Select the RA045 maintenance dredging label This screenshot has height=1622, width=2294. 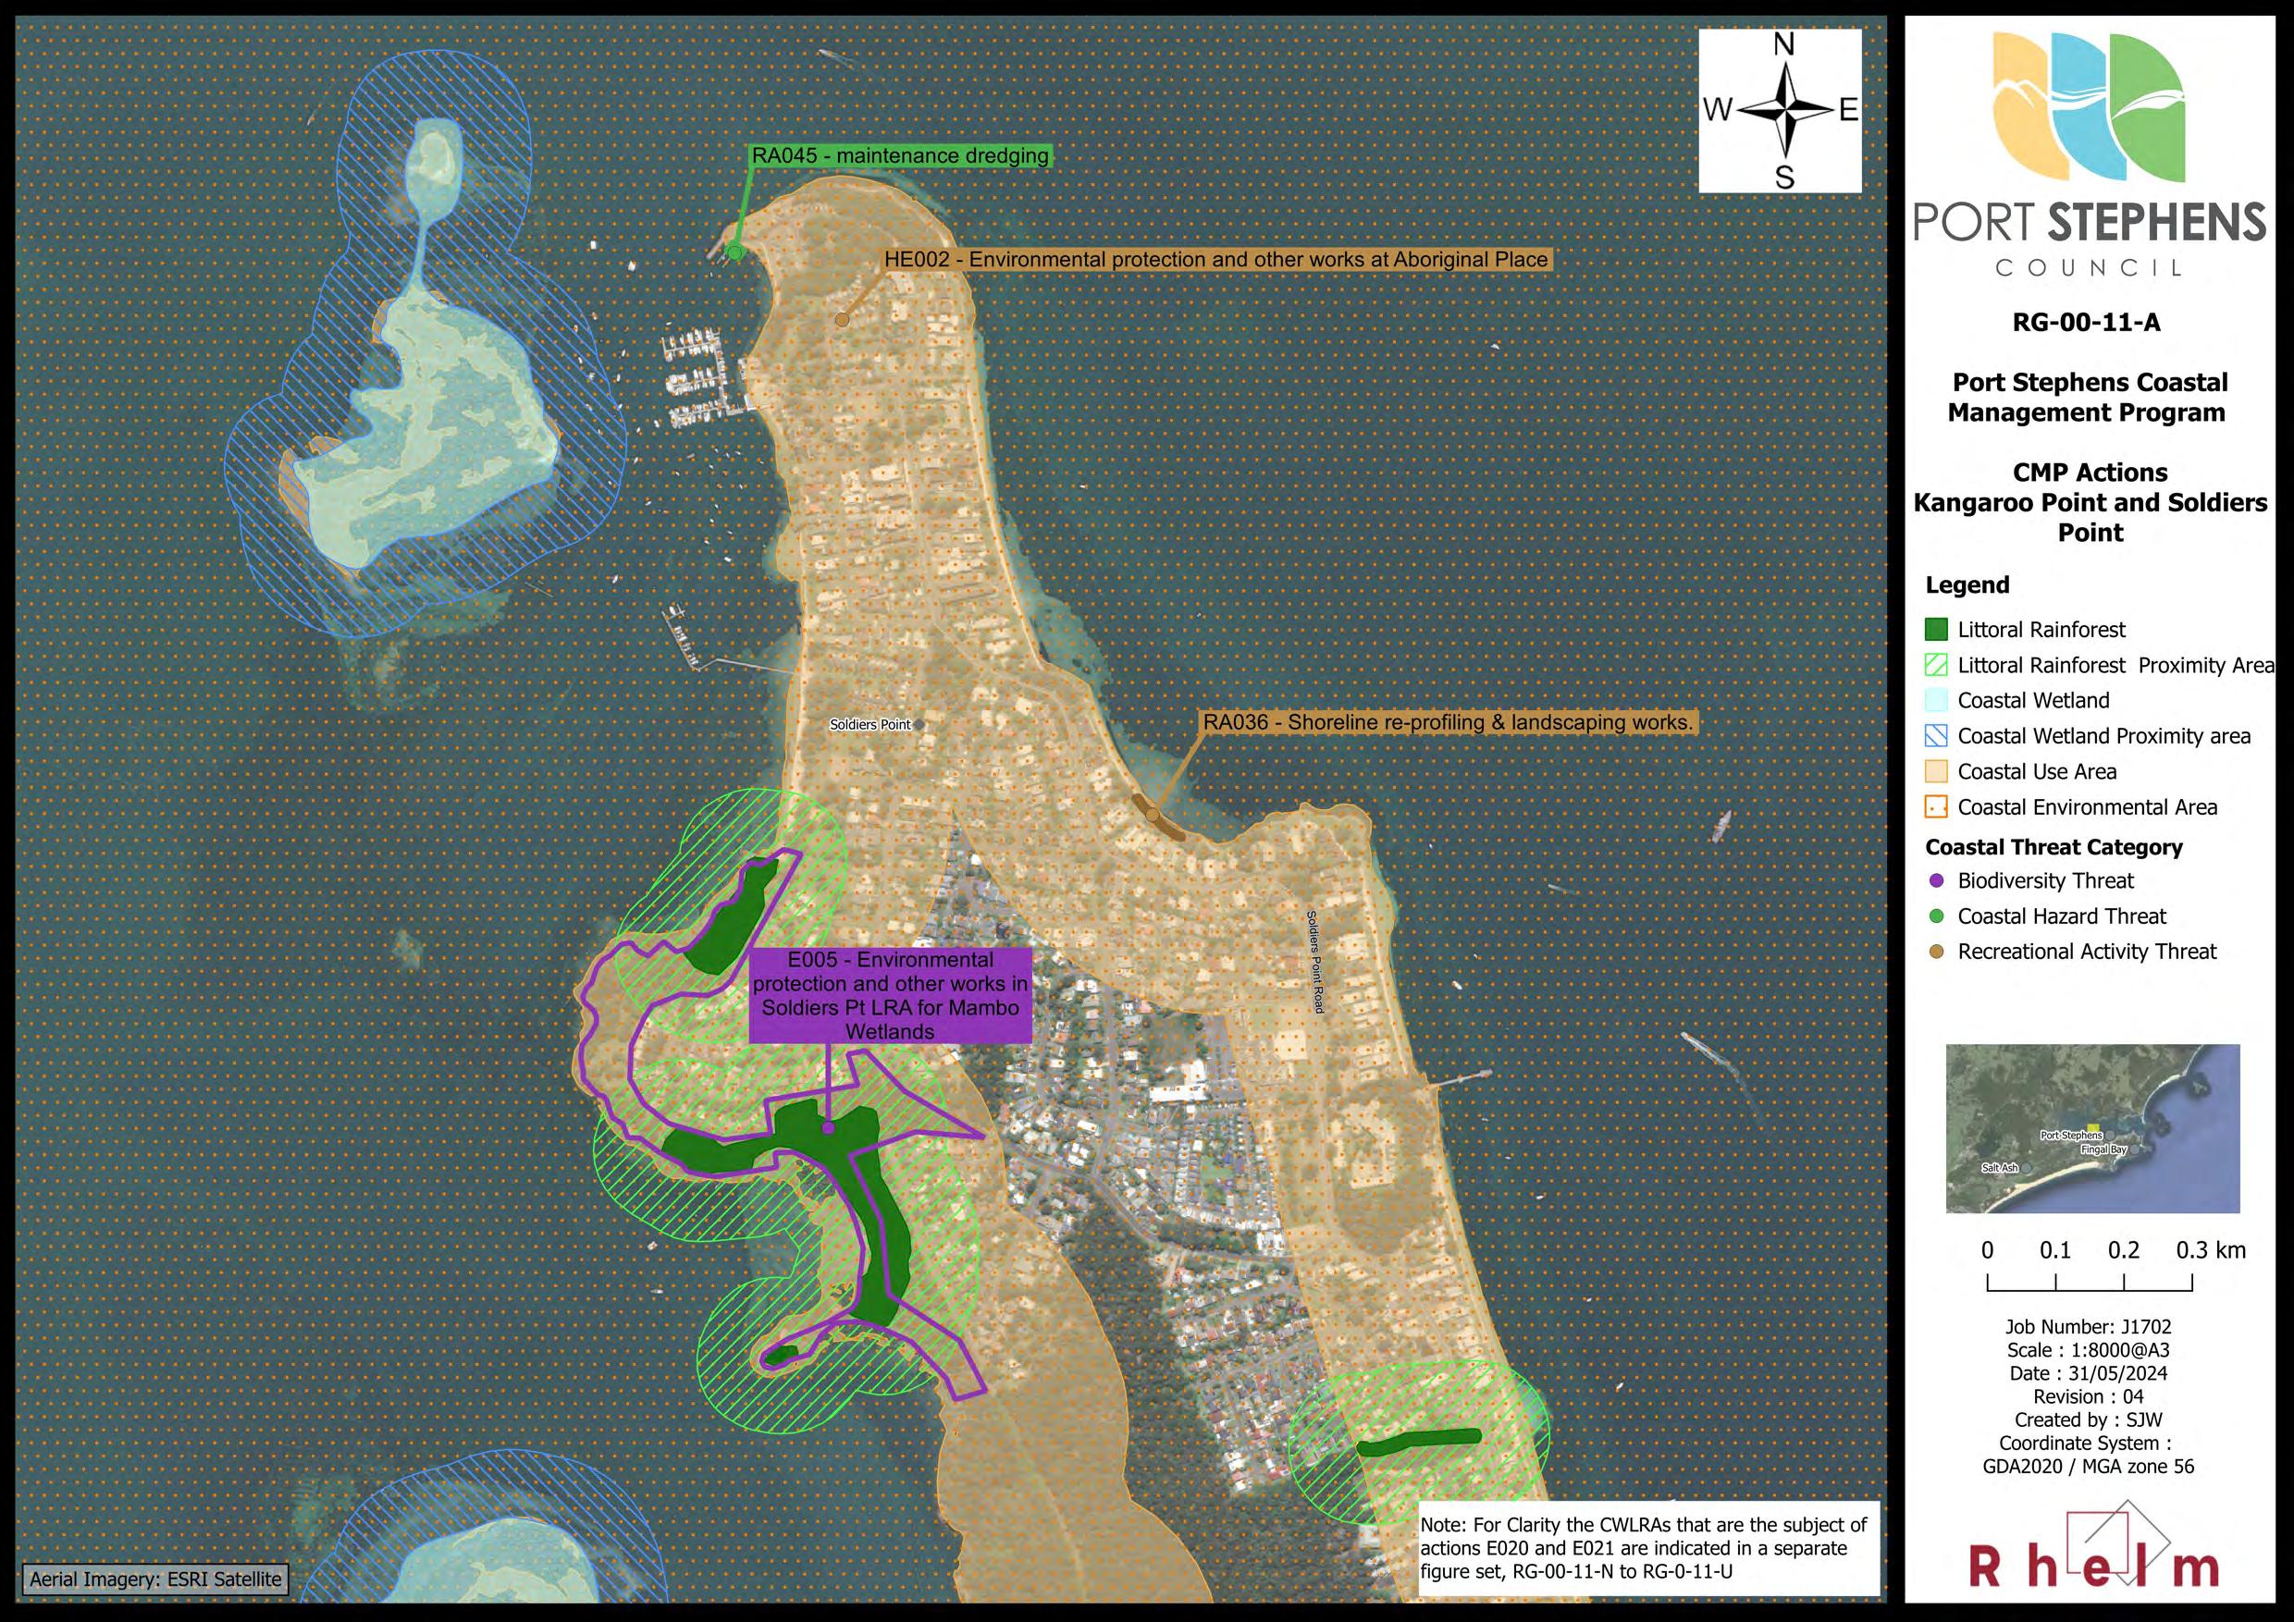click(900, 155)
